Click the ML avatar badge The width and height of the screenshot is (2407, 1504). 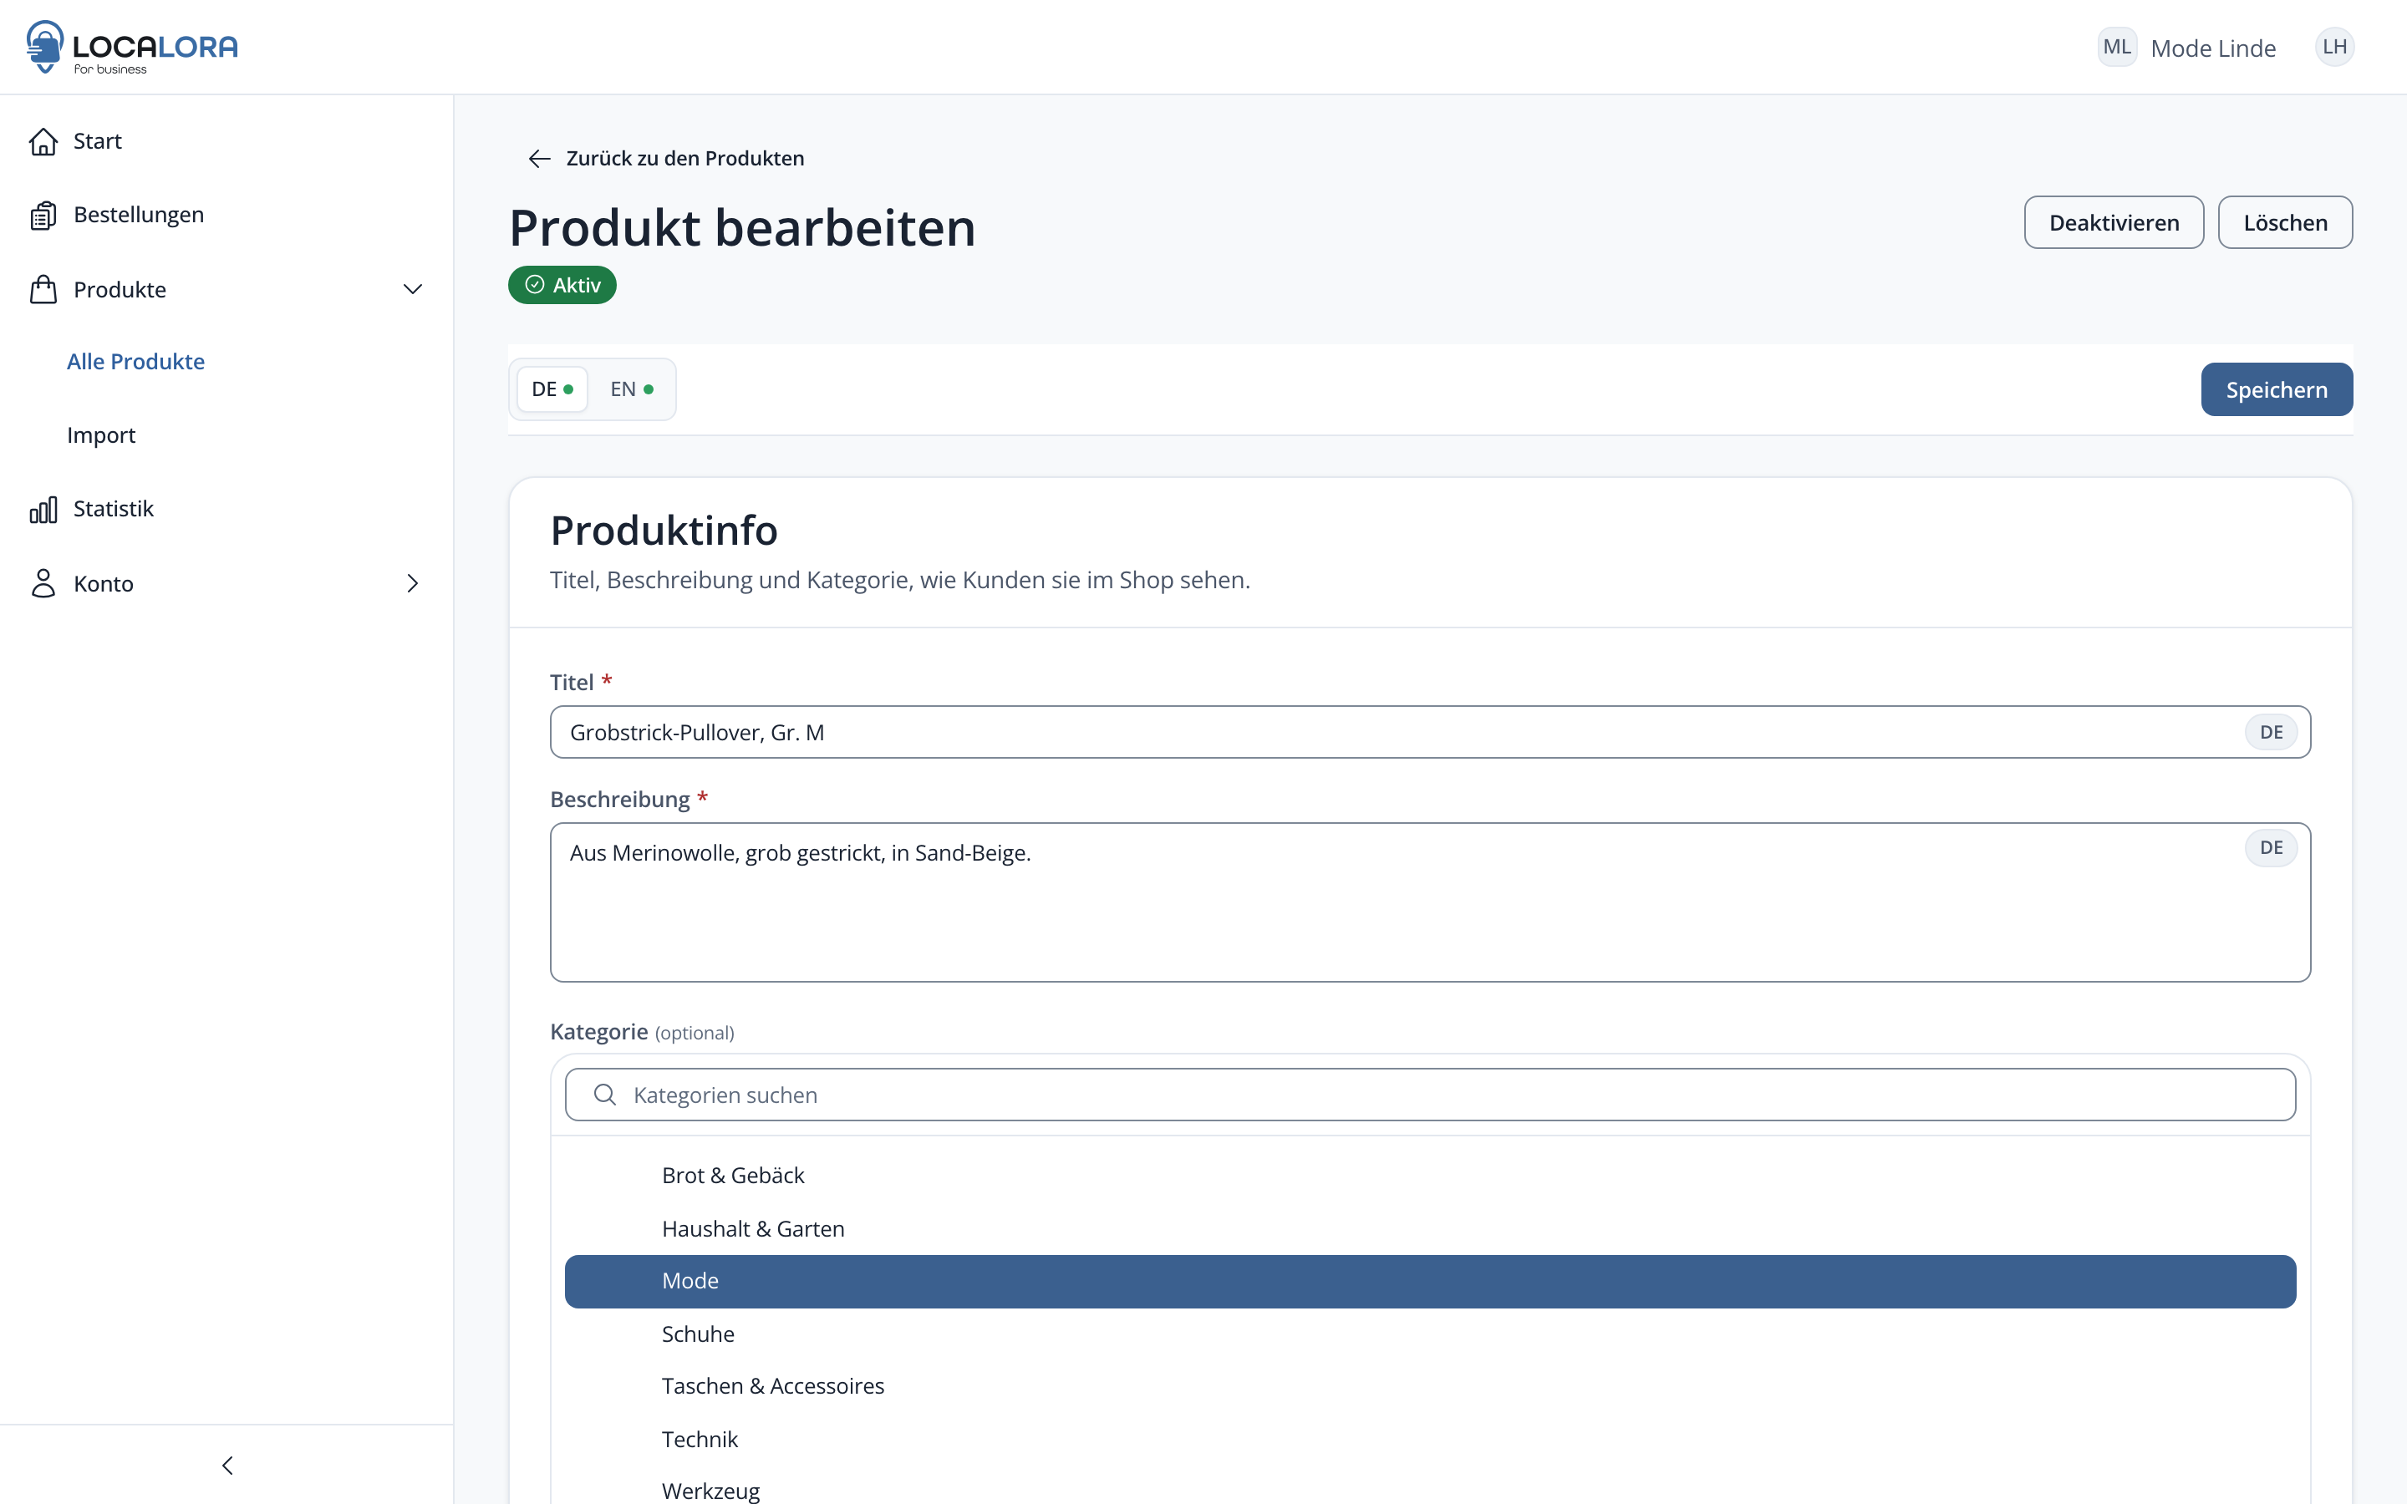(2116, 47)
